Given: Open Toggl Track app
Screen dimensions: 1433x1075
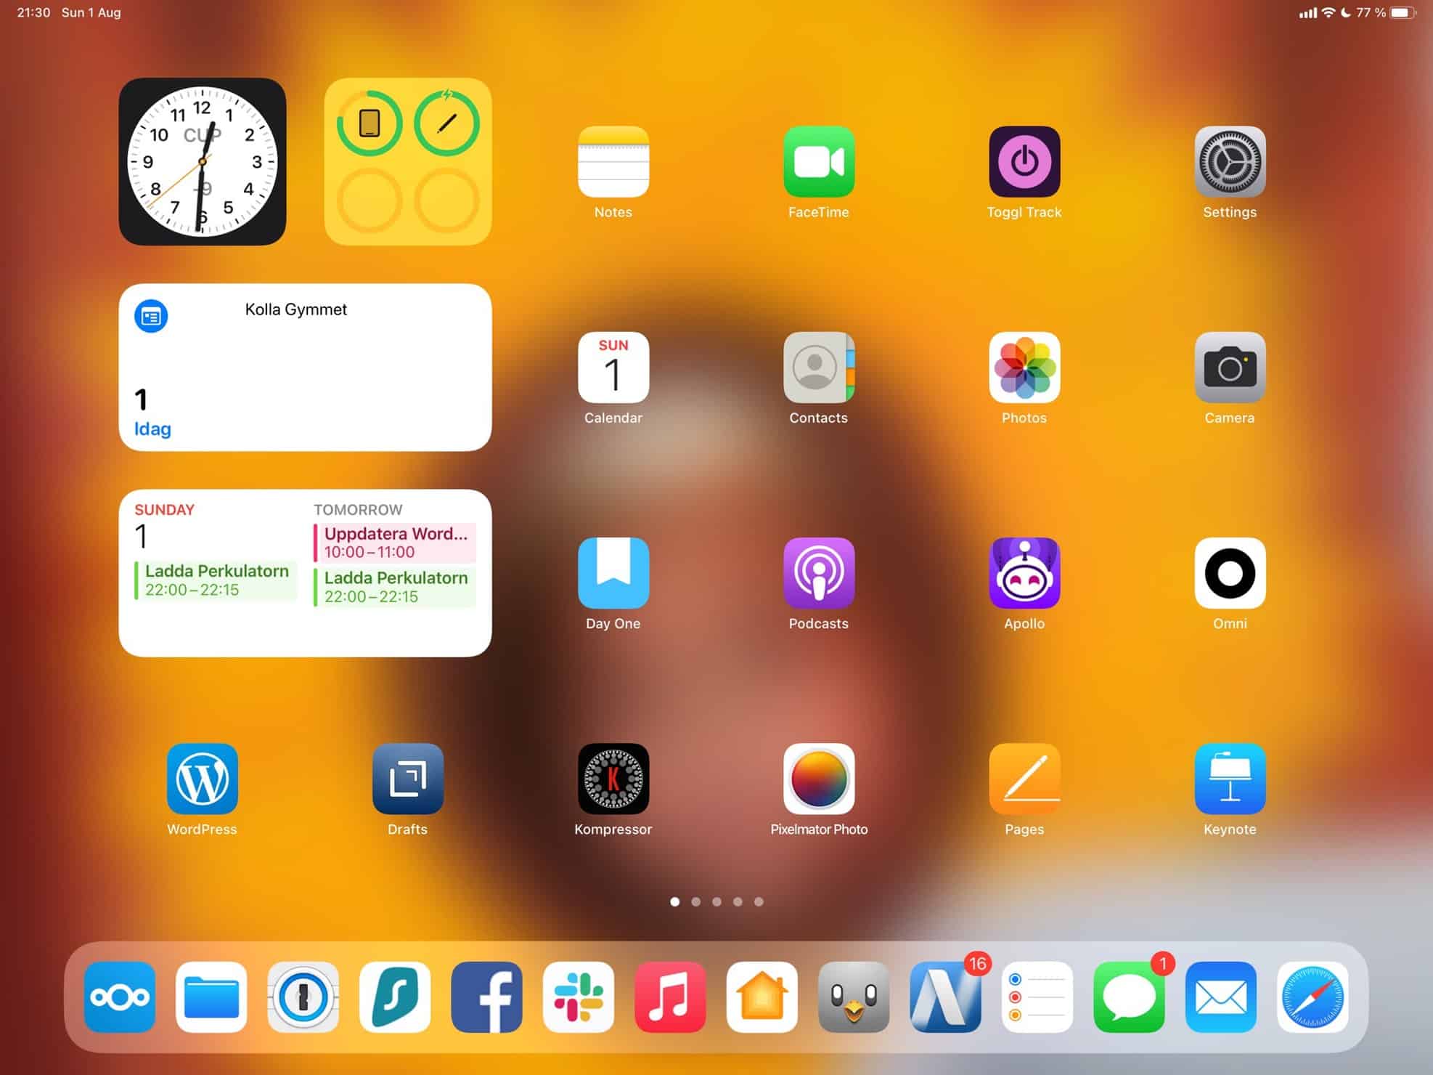Looking at the screenshot, I should coord(1024,162).
